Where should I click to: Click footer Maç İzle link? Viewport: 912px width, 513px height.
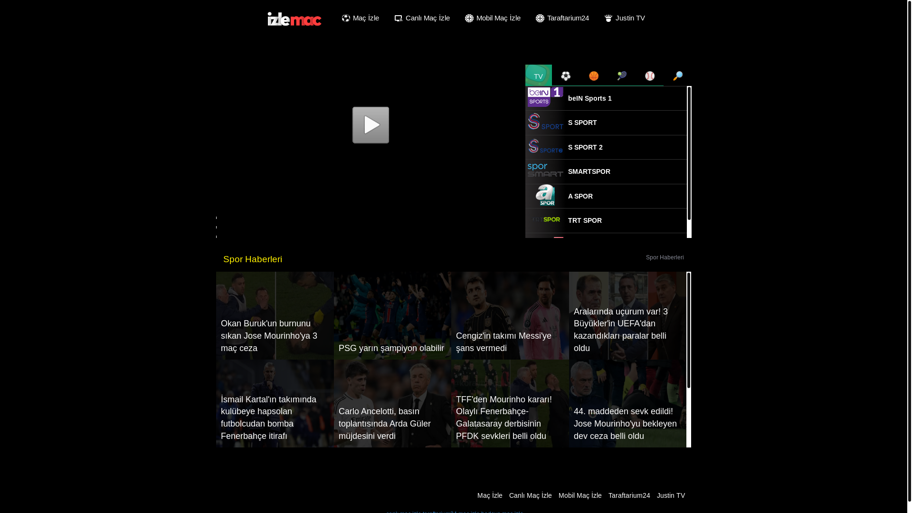(x=490, y=495)
